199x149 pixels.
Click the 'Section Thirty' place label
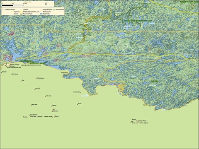coord(142,121)
